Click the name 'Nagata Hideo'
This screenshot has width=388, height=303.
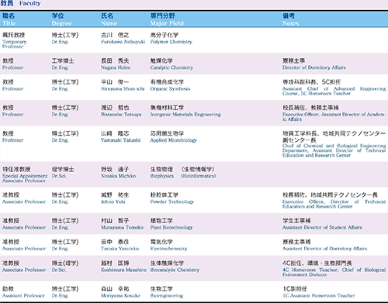coord(116,67)
